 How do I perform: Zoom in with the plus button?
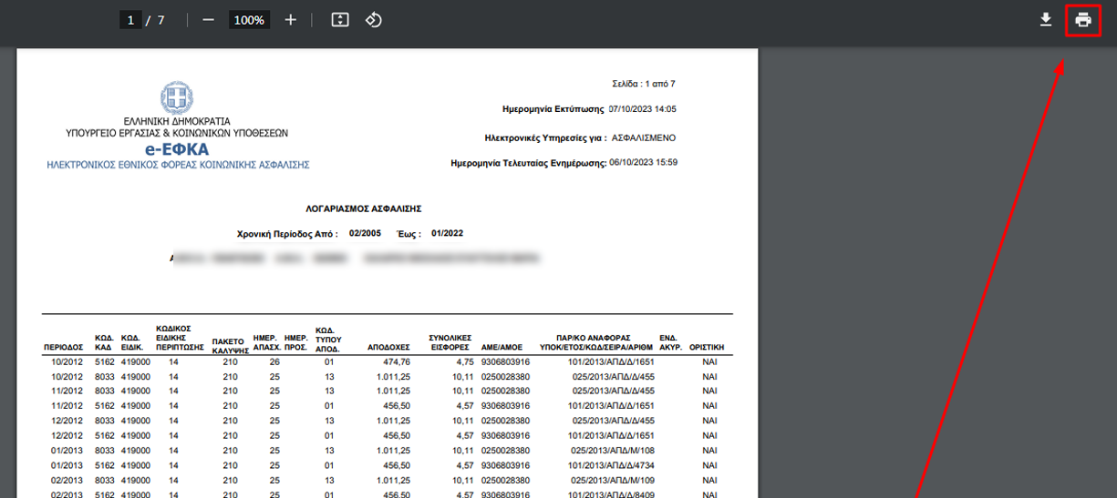[291, 20]
